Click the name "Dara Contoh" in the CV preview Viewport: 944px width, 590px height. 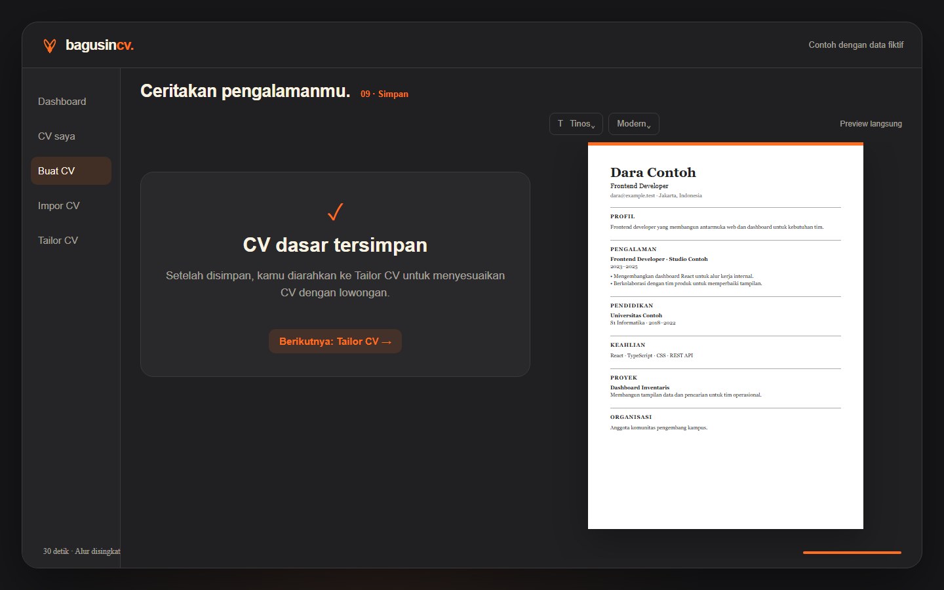point(653,172)
